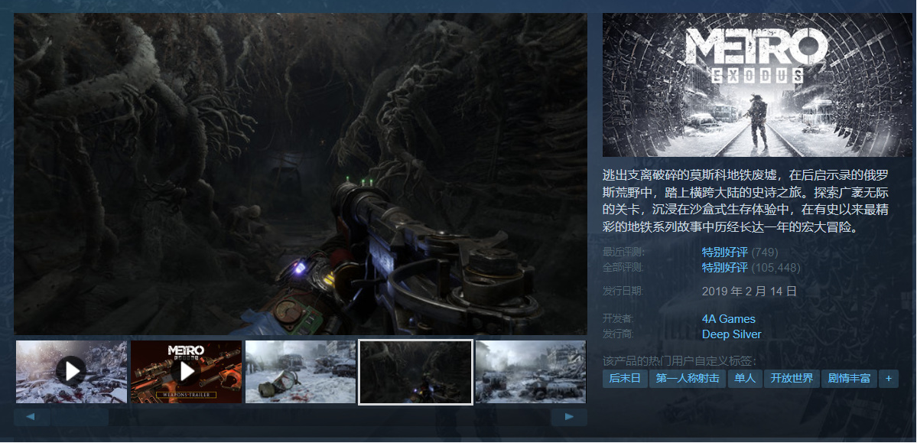Select the gas mask in snow screenshot thumbnail
Image resolution: width=917 pixels, height=443 pixels.
pyautogui.click(x=301, y=372)
